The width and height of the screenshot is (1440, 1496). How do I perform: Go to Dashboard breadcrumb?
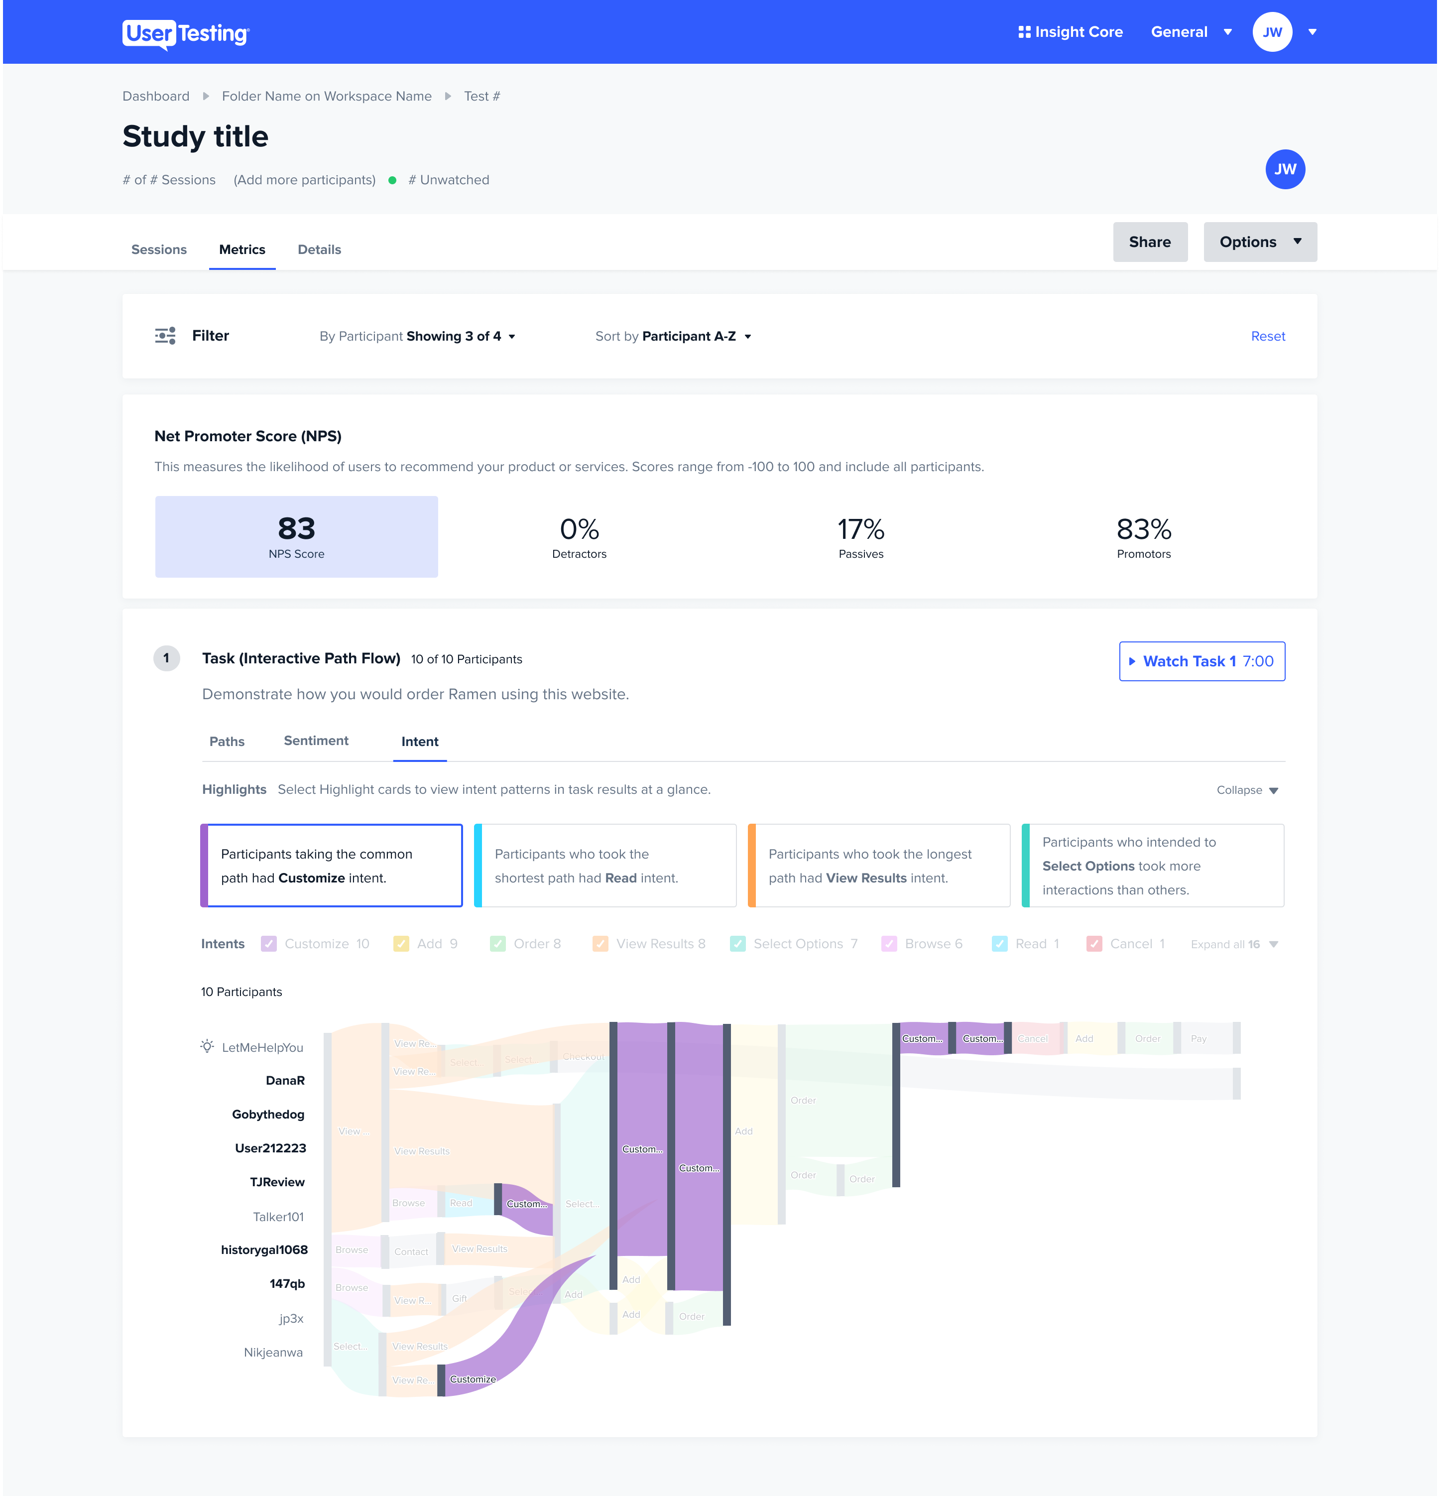[x=156, y=96]
